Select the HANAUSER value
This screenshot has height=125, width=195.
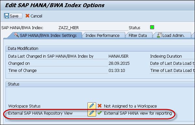point(118,56)
